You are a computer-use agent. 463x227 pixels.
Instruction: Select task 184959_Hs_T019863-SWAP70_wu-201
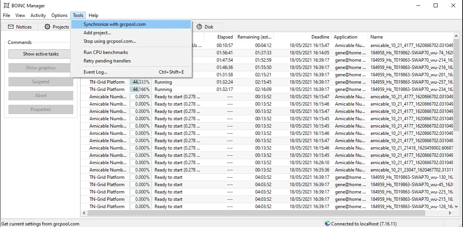tap(411, 75)
